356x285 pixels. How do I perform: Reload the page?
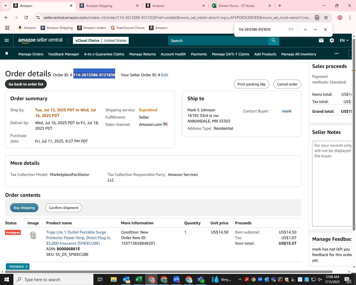tap(26, 18)
